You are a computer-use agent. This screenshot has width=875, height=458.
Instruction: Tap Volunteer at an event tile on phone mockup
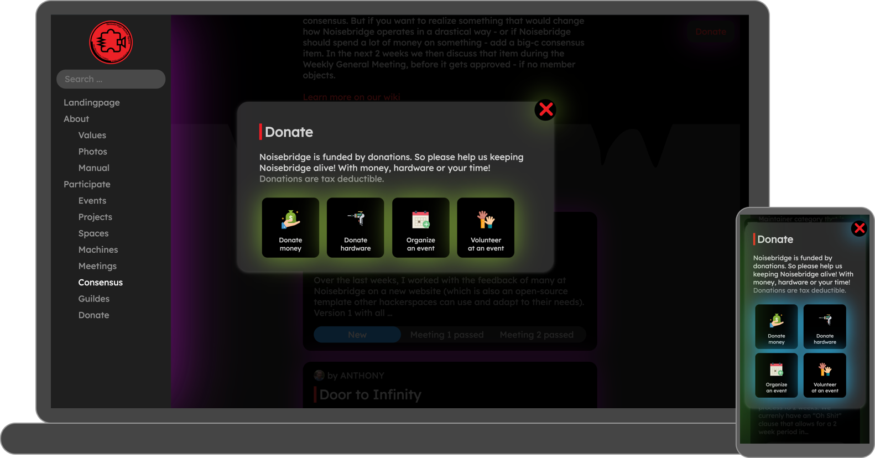pyautogui.click(x=825, y=375)
